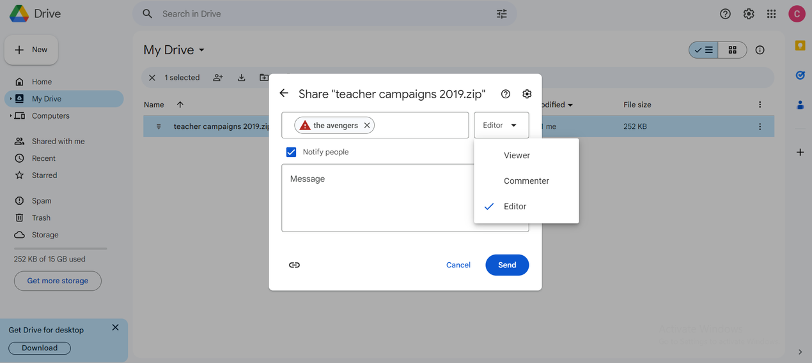Open the account avatar menu
Screen dimensions: 812x363
[796, 14]
